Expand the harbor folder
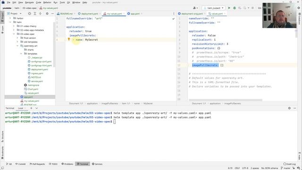Screen dimensions: 302x170 [10, 18]
